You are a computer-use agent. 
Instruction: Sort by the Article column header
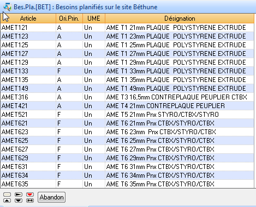coord(28,18)
